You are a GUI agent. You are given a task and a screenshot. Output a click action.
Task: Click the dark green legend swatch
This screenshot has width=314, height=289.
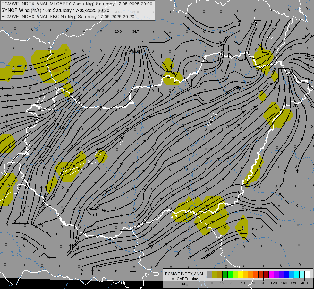[x=225, y=275]
